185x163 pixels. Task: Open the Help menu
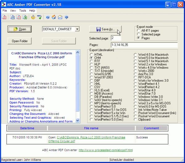pyautogui.click(x=32, y=11)
